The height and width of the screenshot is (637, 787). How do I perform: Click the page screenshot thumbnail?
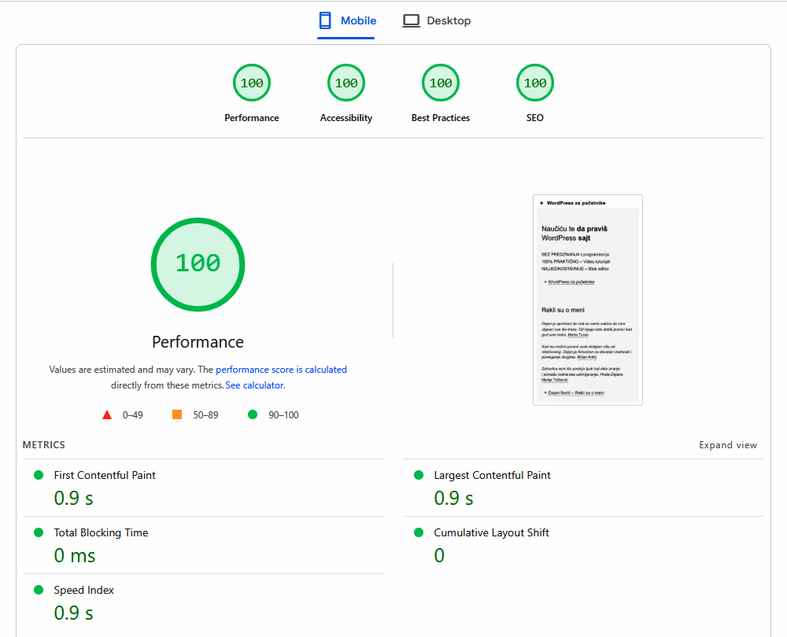[588, 300]
